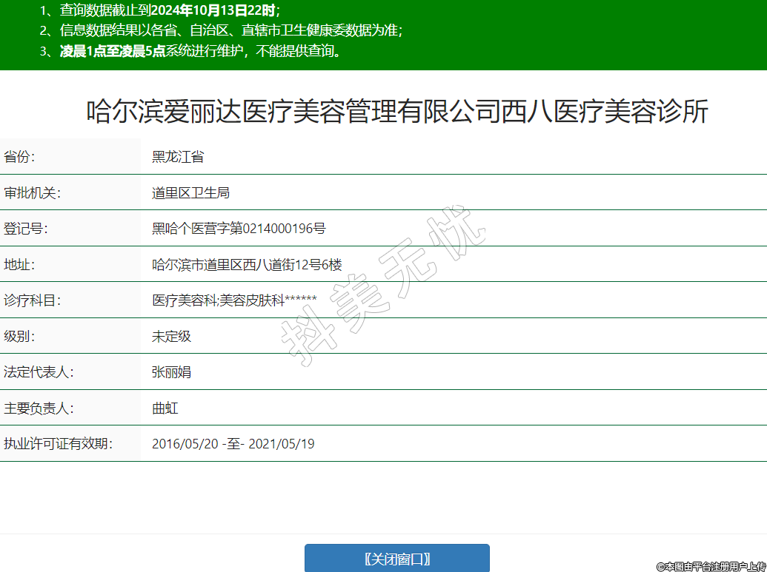
Task: Select the legal representative name 张丽娟
Action: [171, 372]
